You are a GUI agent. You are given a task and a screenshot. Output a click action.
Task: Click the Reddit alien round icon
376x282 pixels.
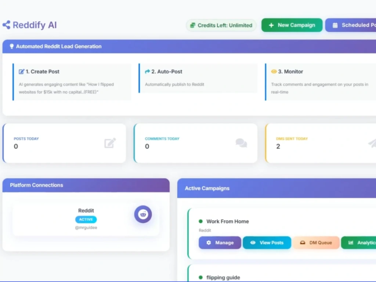click(143, 214)
